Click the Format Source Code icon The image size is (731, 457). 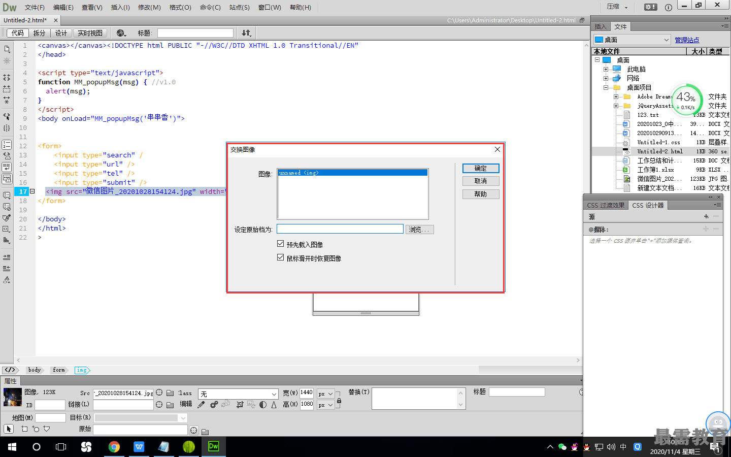click(x=7, y=280)
